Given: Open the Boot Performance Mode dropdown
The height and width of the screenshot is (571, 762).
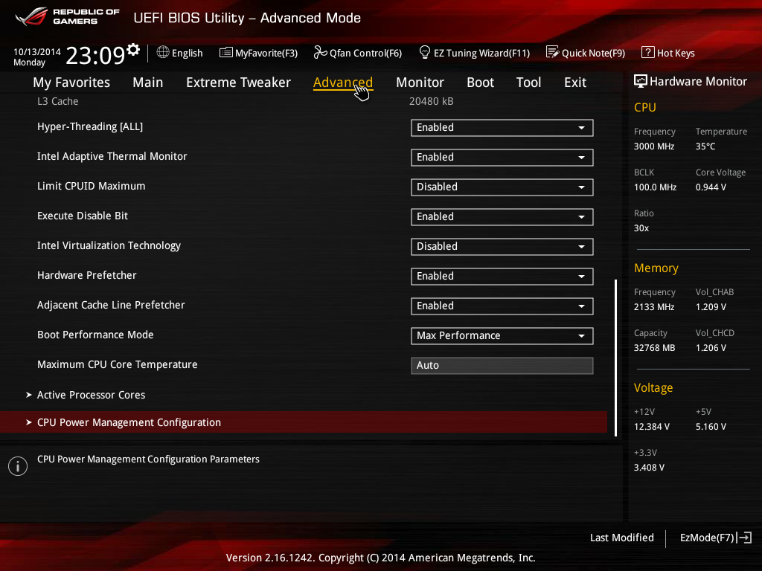Looking at the screenshot, I should click(x=502, y=335).
